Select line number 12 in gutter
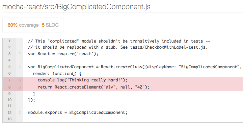 [9, 112]
